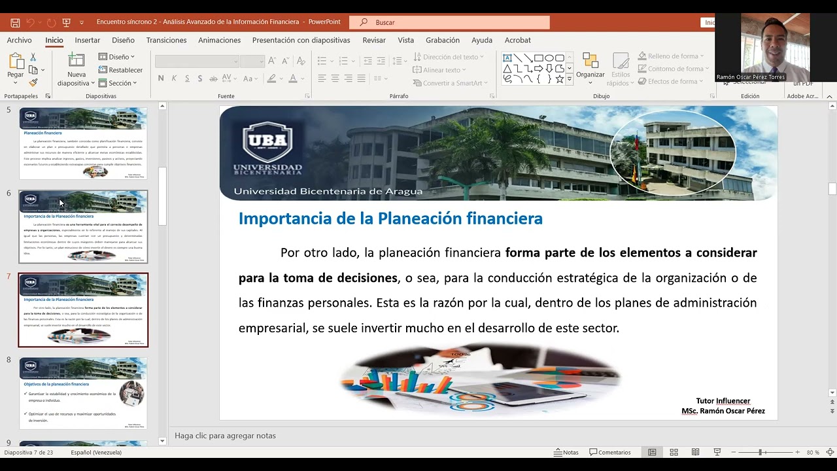837x471 pixels.
Task: Click the clear formatting icon
Action: 301,61
